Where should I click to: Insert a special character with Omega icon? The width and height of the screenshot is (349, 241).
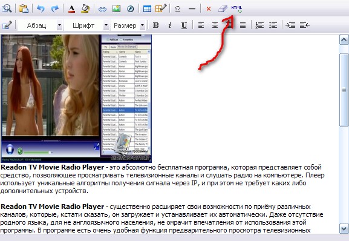(178, 9)
